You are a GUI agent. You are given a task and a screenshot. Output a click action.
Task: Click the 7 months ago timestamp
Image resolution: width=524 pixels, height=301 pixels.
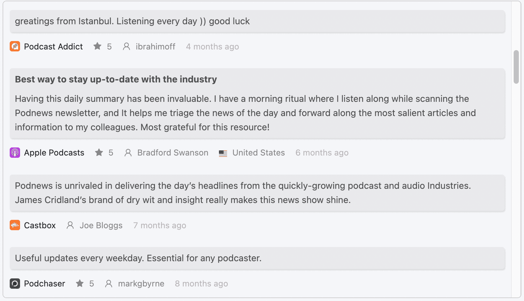pyautogui.click(x=159, y=225)
